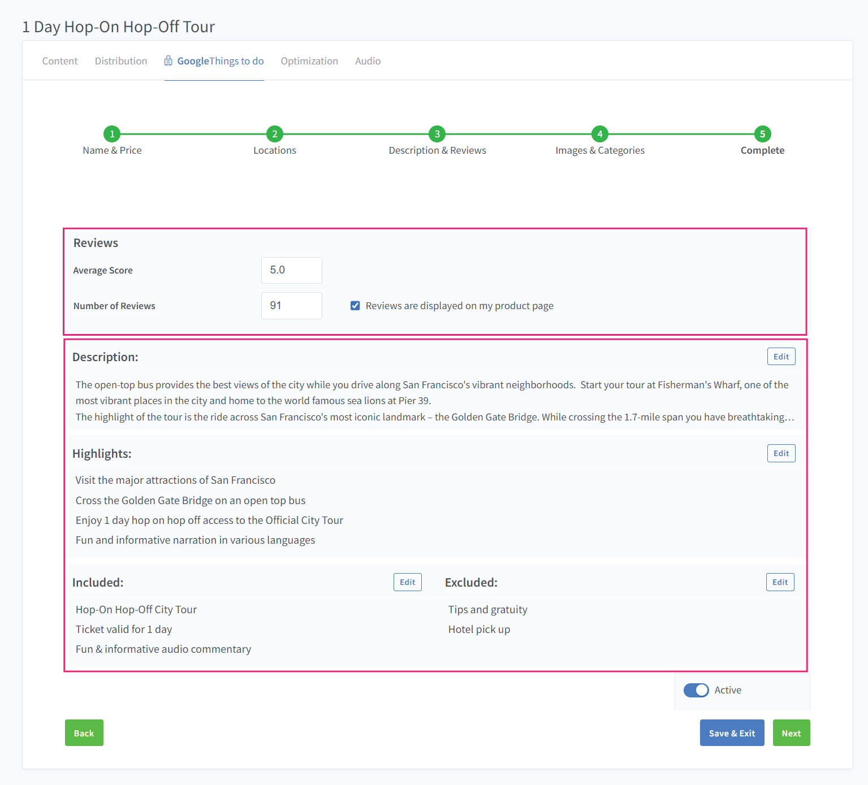Open the Distribution tab

[x=121, y=61]
